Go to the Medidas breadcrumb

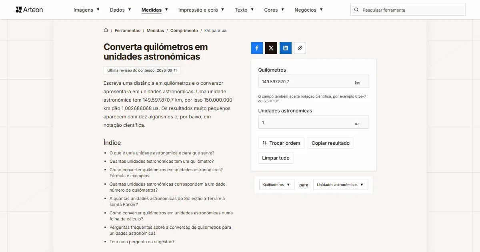pos(155,30)
